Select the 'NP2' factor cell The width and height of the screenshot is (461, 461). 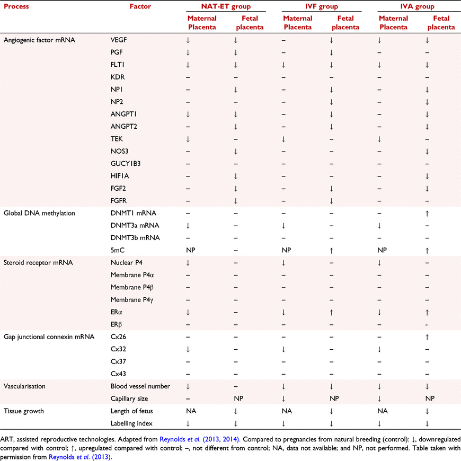[x=117, y=102]
